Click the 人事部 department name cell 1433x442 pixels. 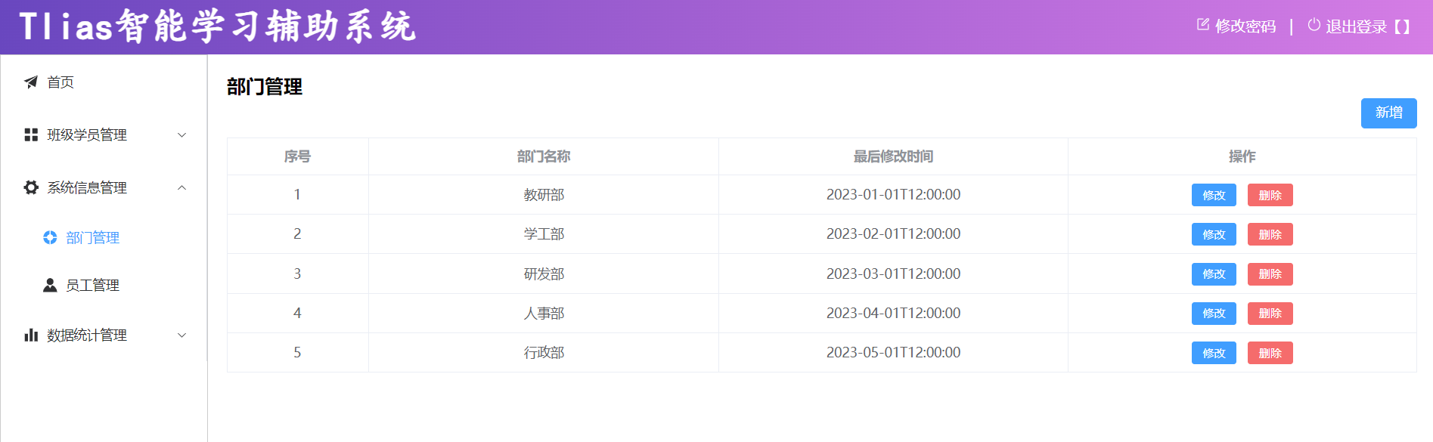pos(544,314)
